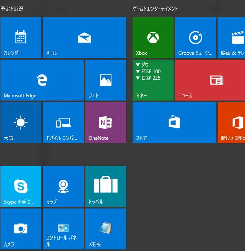
Task: Launch the Mail (メール) tile
Action: pyautogui.click(x=84, y=38)
